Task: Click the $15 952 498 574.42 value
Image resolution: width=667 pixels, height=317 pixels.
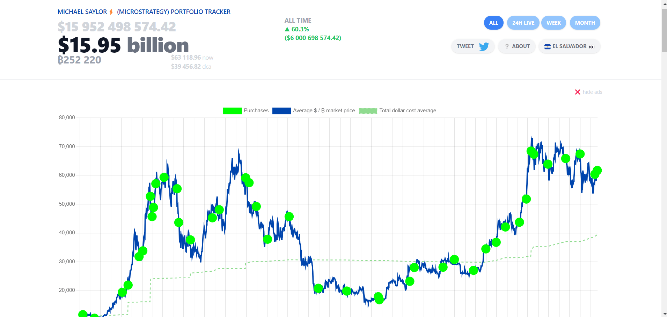Action: pos(117,27)
